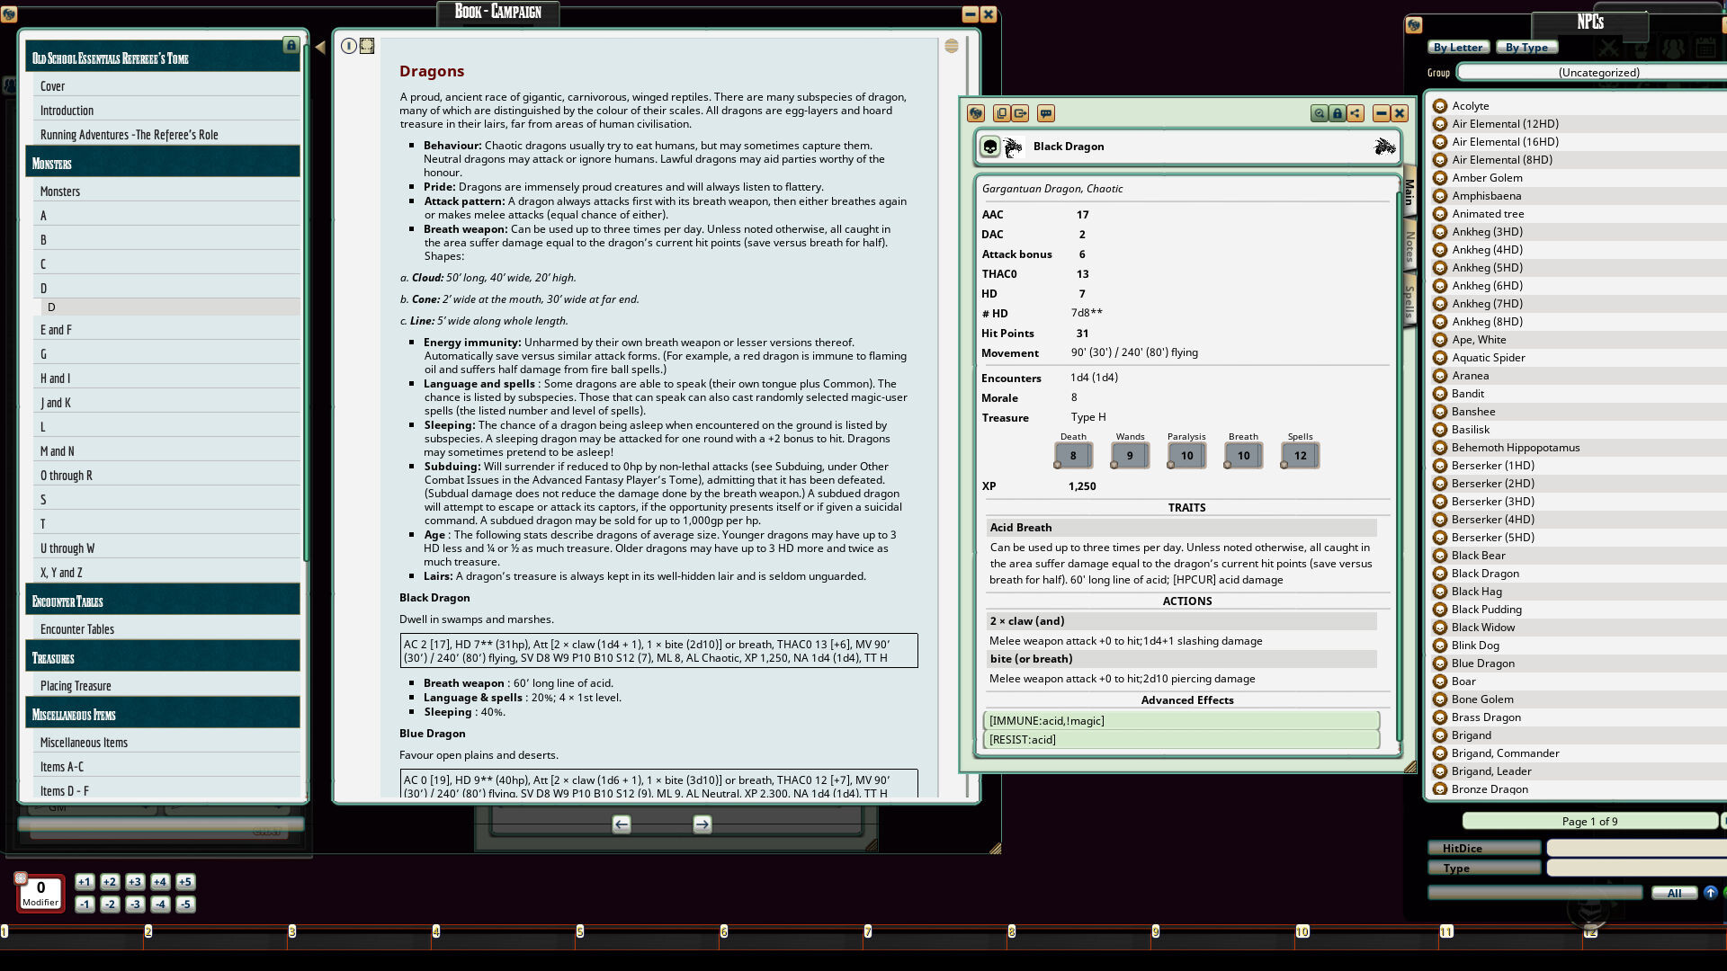Click the HitDice filter field
Image resolution: width=1727 pixels, height=971 pixels.
click(x=1636, y=848)
